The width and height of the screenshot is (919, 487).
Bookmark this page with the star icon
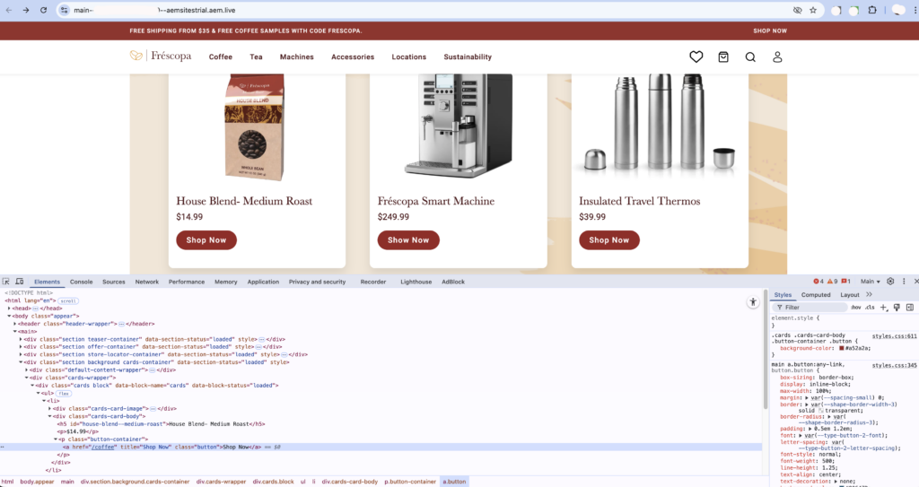(x=813, y=10)
